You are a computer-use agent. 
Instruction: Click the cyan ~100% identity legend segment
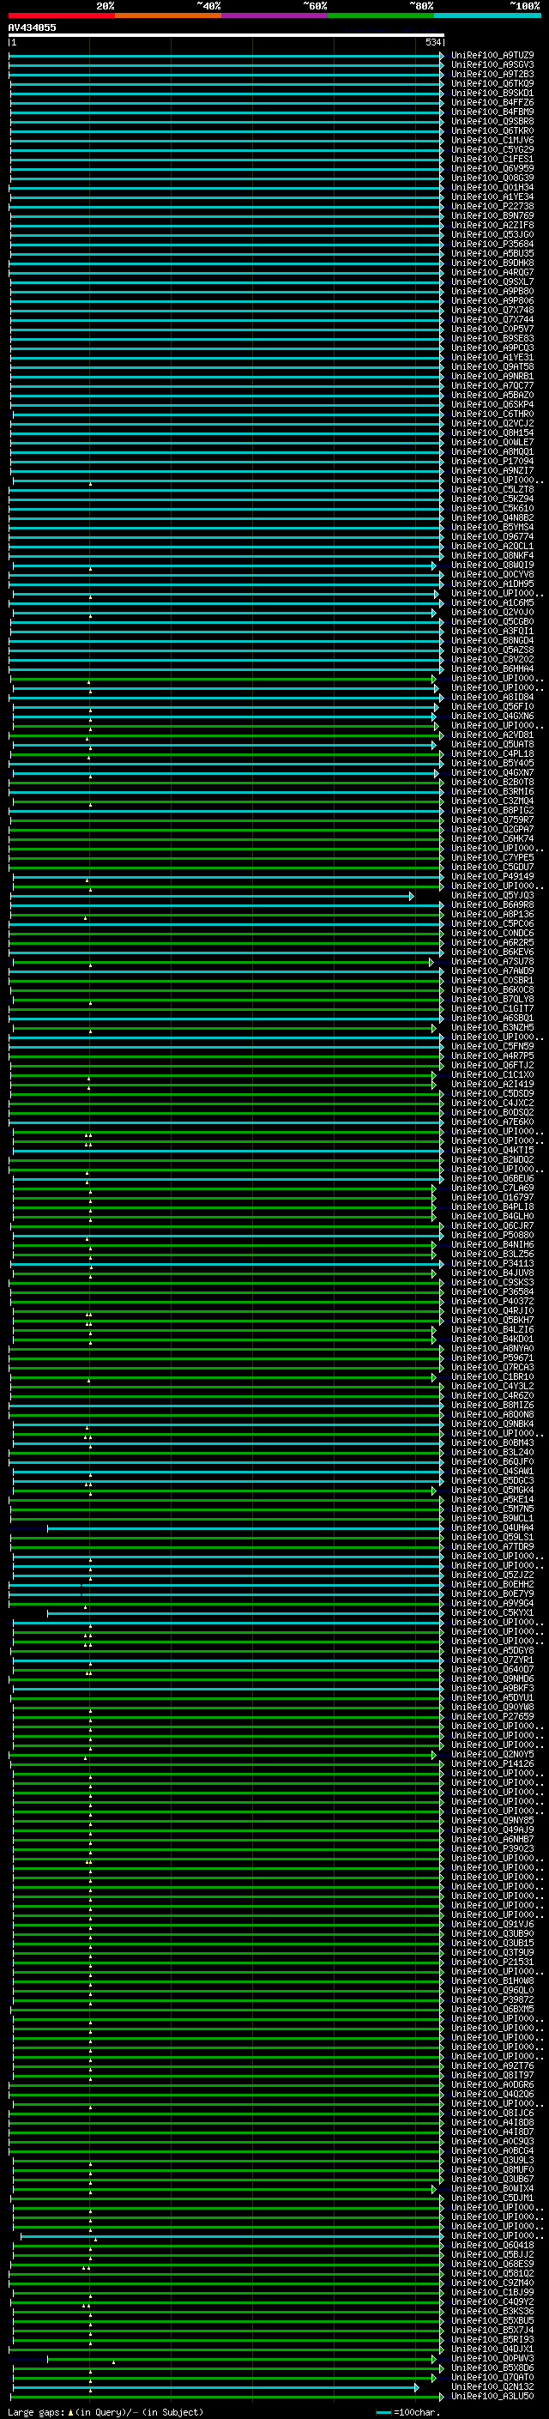(x=487, y=15)
